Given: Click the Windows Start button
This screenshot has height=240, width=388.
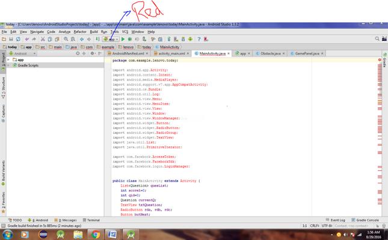Looking at the screenshot, I should (x=7, y=235).
